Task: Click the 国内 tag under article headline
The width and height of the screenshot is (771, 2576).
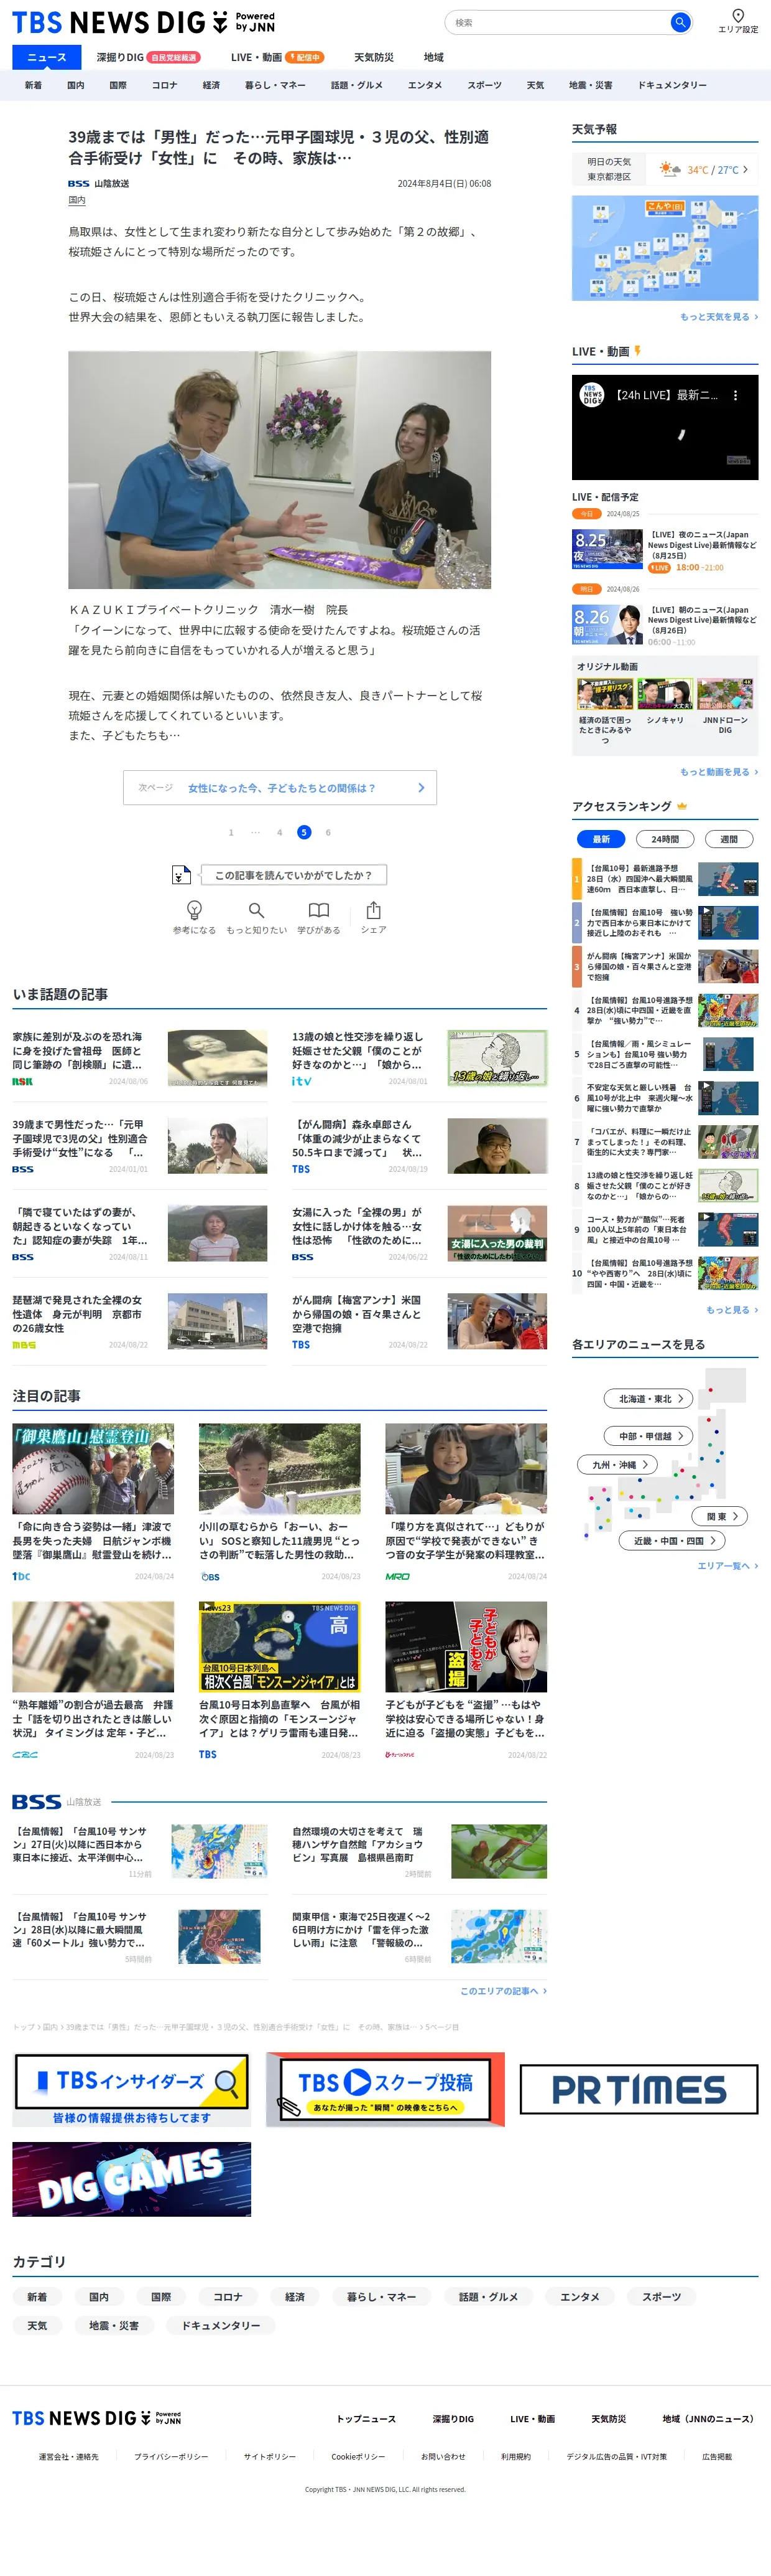Action: tap(77, 201)
